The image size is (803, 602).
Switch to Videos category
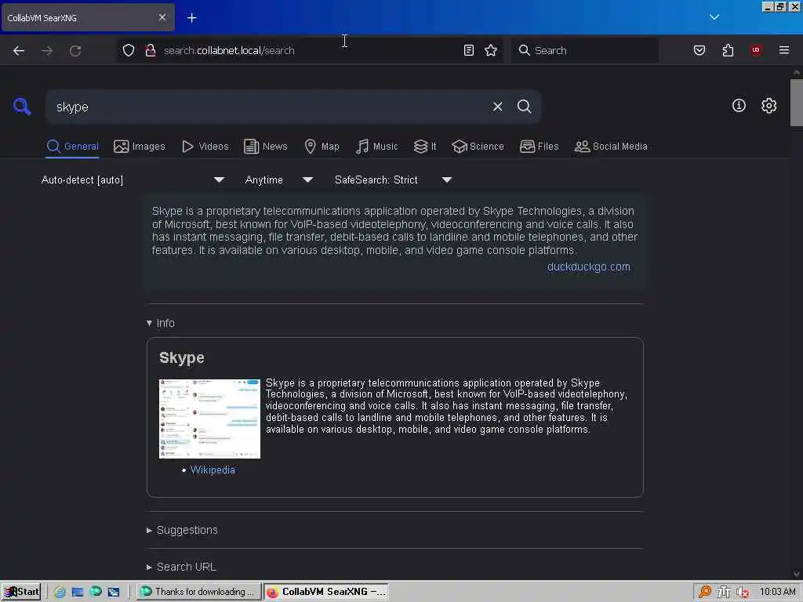(205, 147)
